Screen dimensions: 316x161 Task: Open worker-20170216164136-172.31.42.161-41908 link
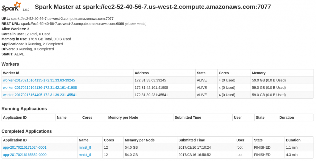coord(40,88)
